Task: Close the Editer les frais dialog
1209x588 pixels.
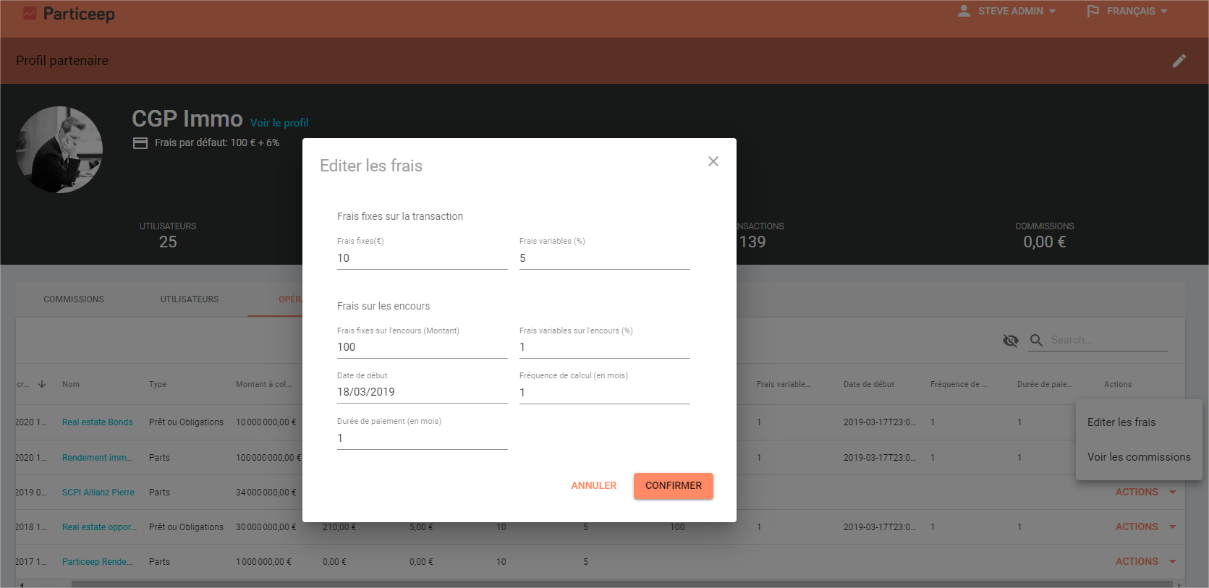Action: point(713,161)
